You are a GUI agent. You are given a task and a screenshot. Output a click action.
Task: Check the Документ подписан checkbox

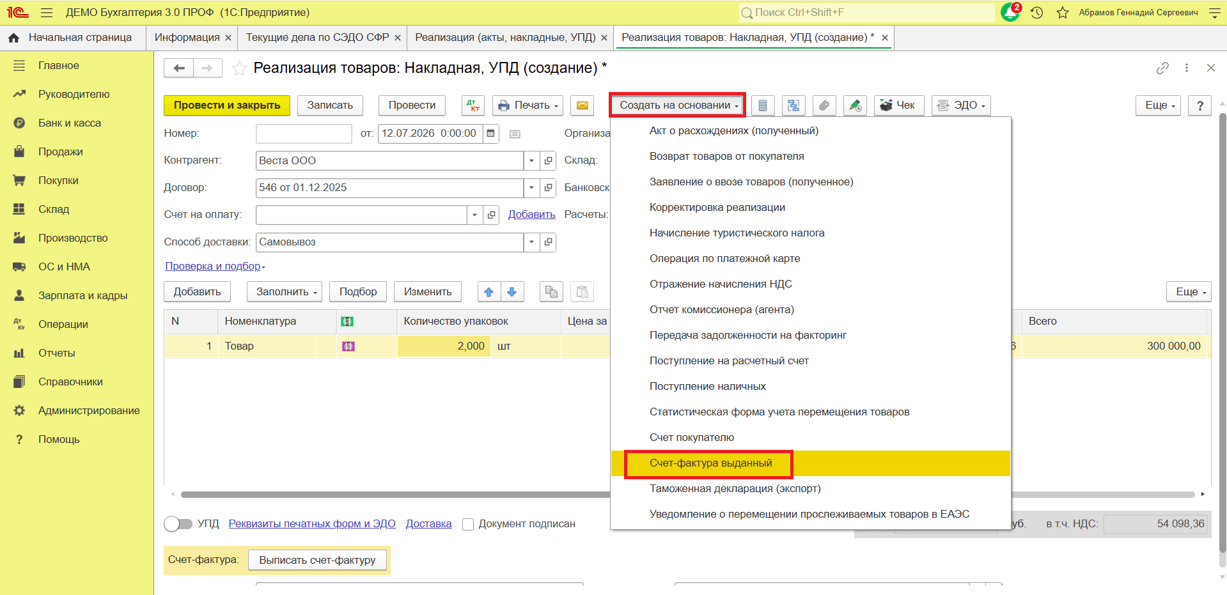coord(468,524)
